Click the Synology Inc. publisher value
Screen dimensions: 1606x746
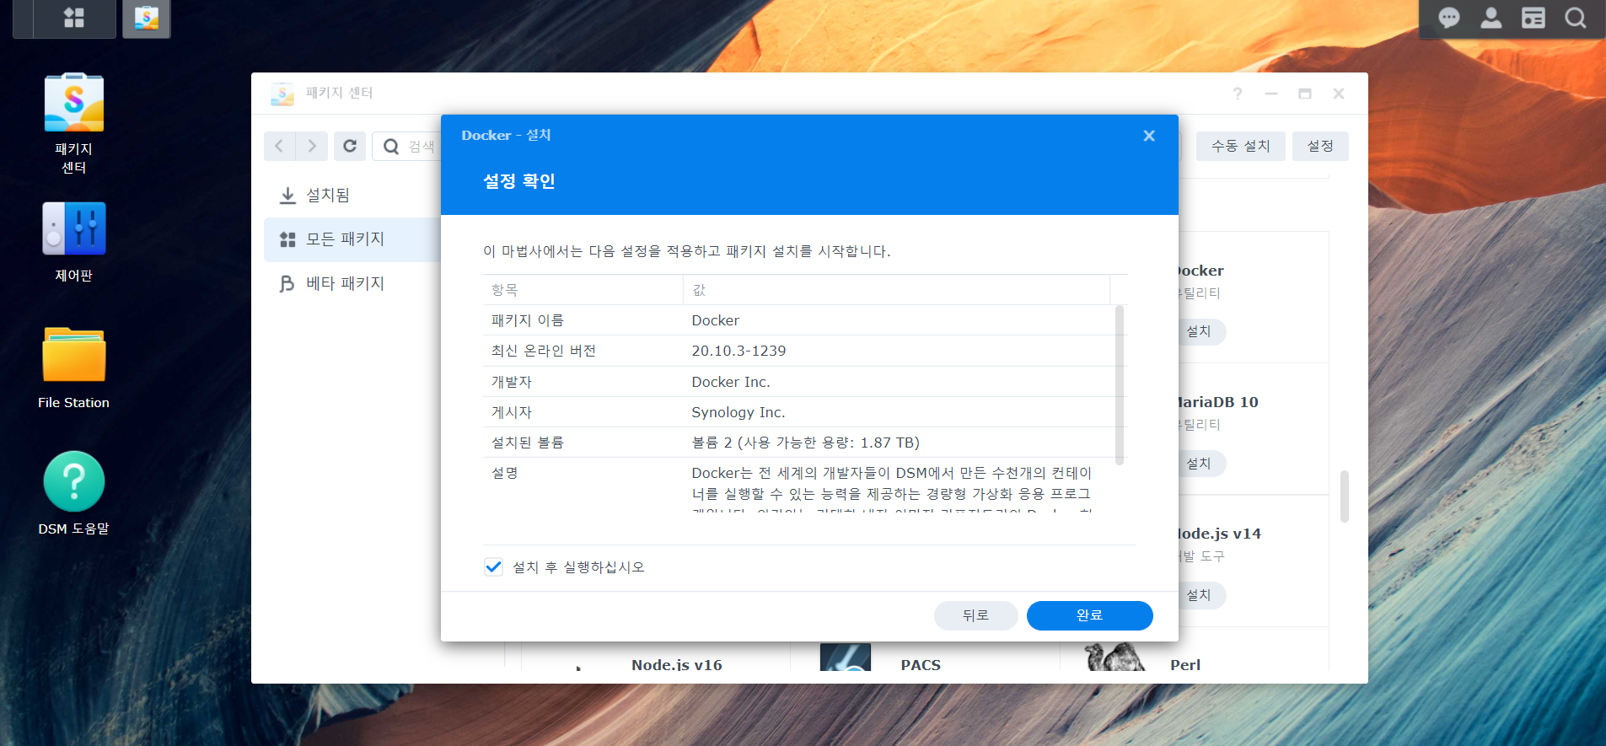click(x=739, y=412)
